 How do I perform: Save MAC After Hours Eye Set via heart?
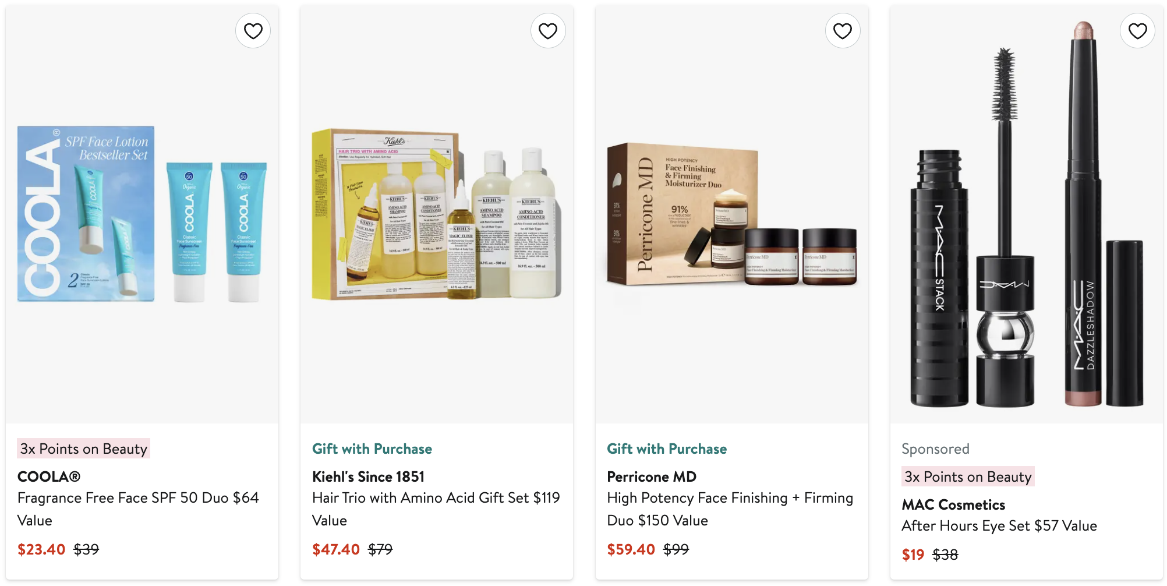1137,31
